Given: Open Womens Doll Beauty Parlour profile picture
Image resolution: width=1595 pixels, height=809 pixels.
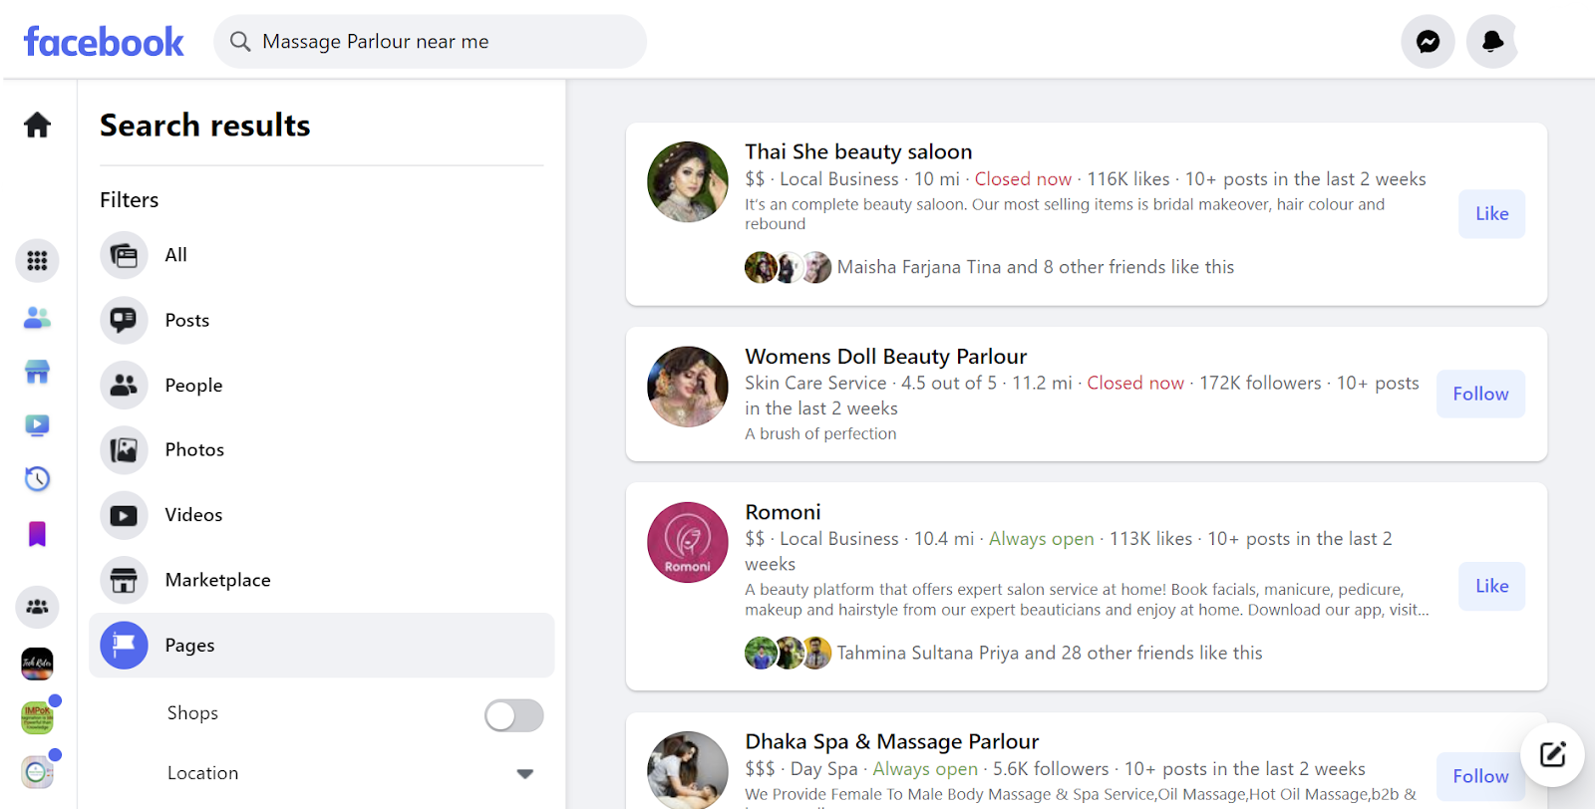Looking at the screenshot, I should (x=687, y=387).
